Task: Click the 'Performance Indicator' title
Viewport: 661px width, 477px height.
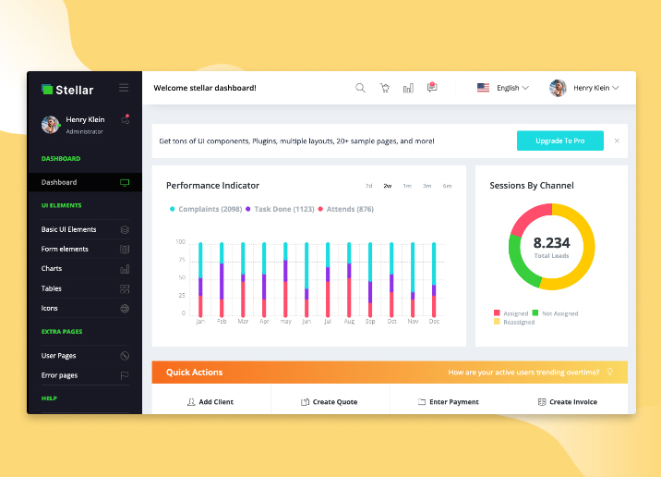Action: (212, 186)
